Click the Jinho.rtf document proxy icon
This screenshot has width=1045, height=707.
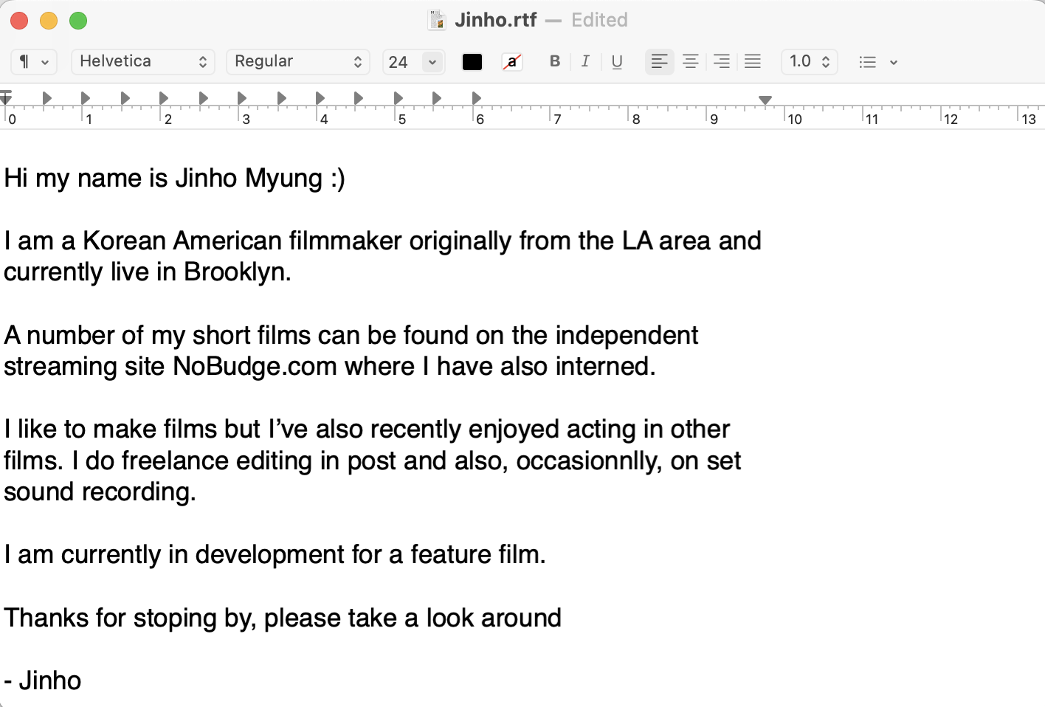click(437, 20)
